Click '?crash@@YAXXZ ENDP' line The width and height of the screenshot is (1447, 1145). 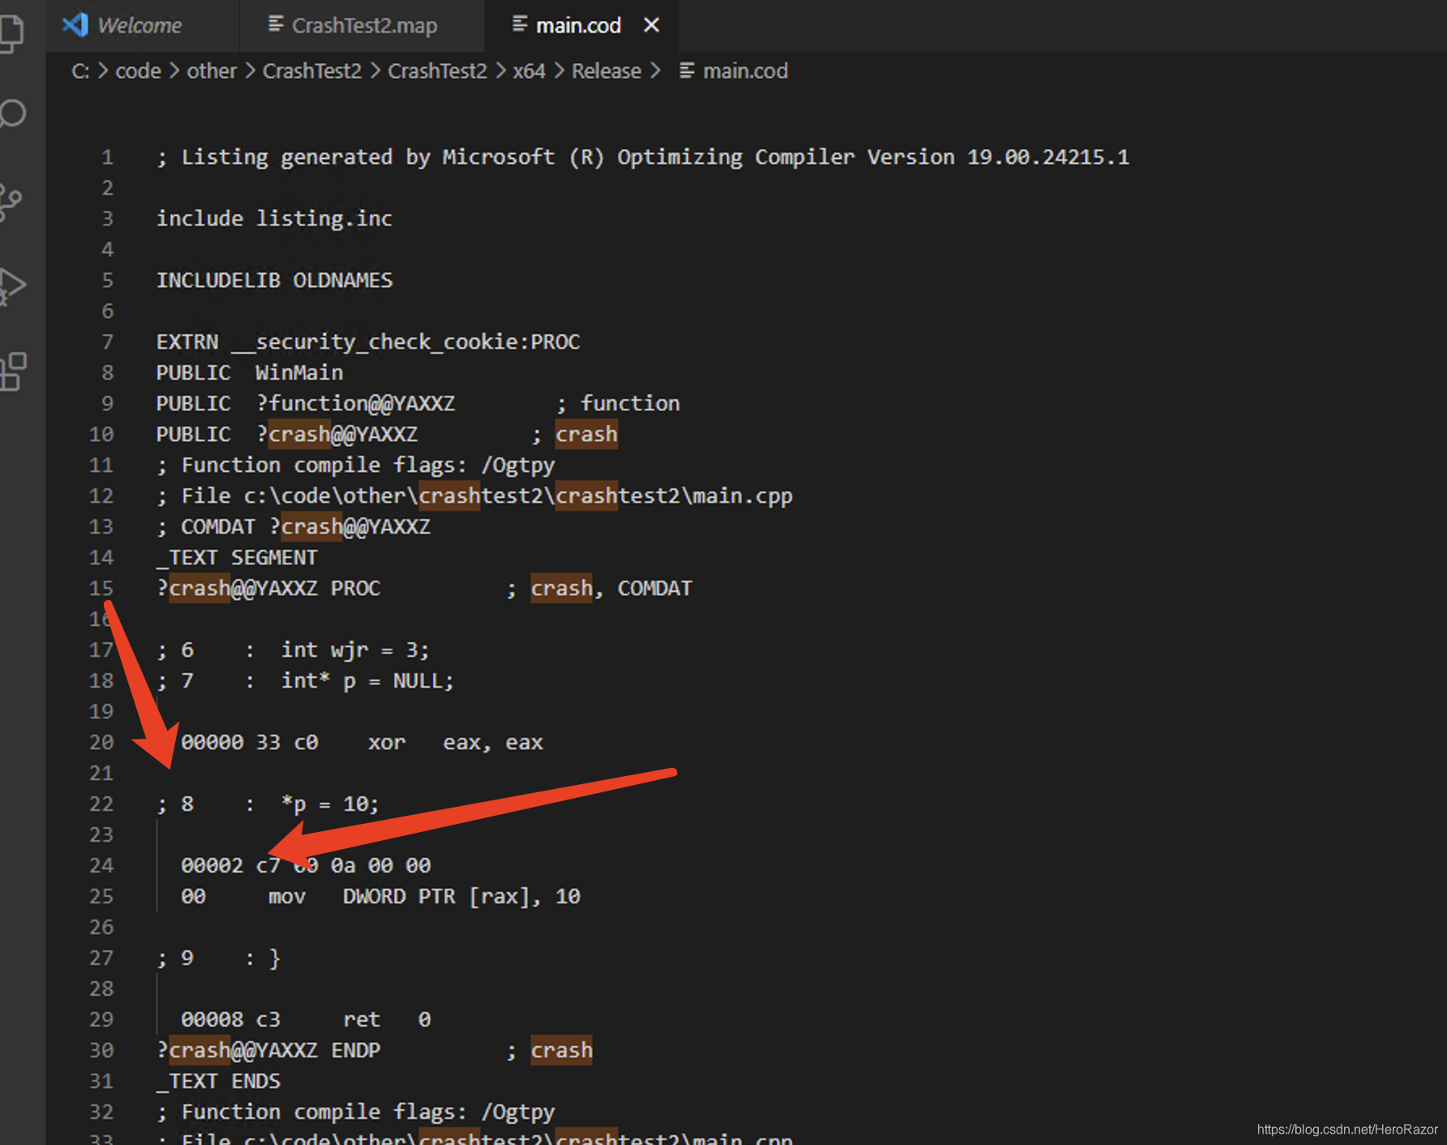268,1051
